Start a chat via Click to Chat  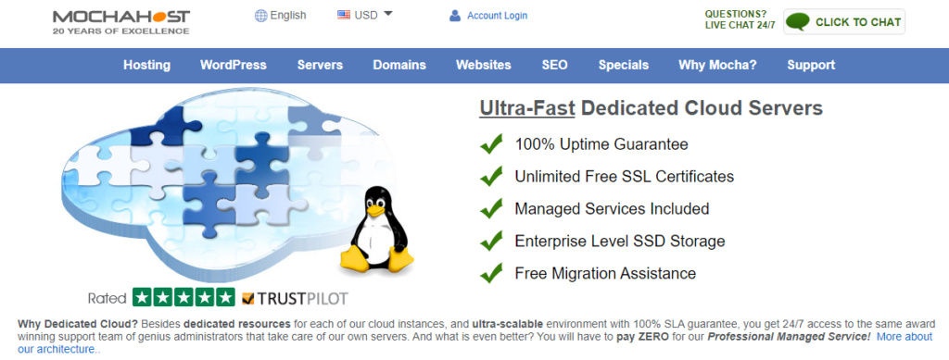click(x=844, y=21)
